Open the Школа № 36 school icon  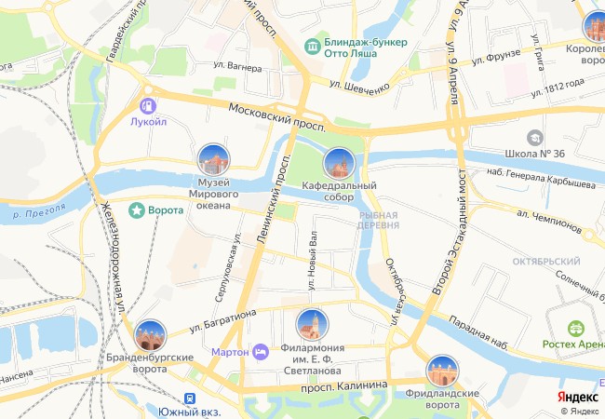pos(535,138)
